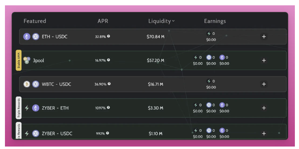Viewport: 299px width, 149px height.
Task: Click USDC earnings icon in 3pool row
Action: 209,57
